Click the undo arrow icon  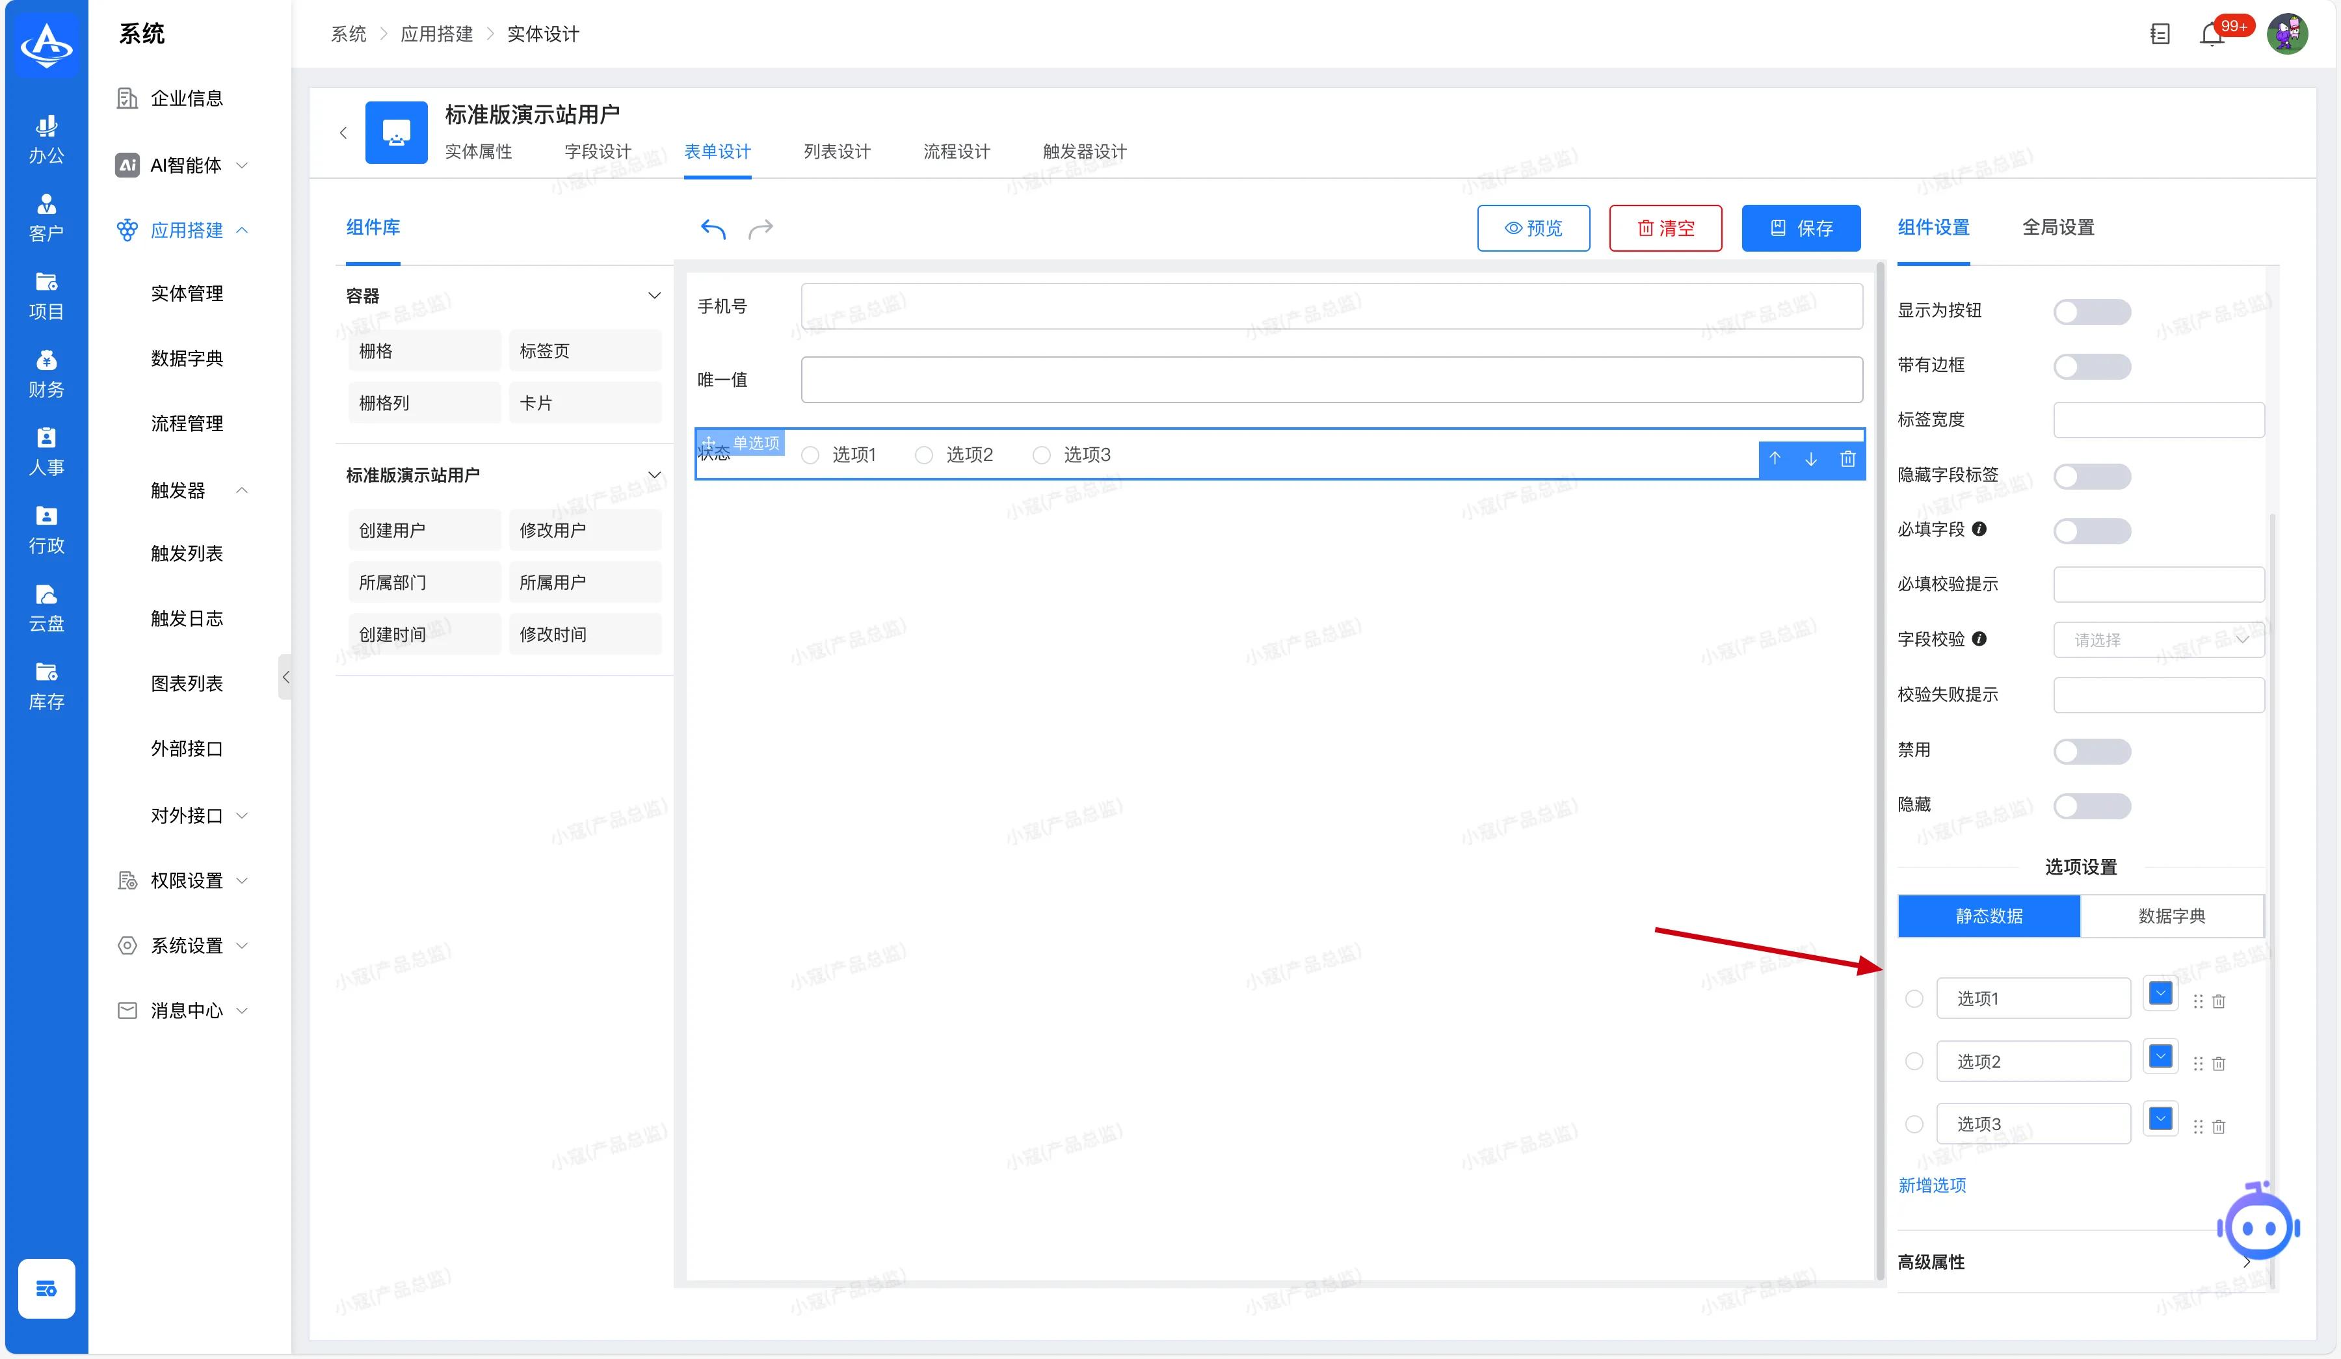713,228
